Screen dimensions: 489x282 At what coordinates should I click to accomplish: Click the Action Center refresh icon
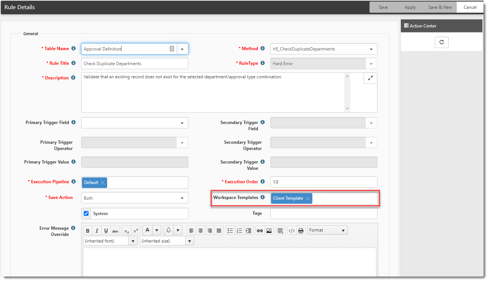[x=441, y=42]
